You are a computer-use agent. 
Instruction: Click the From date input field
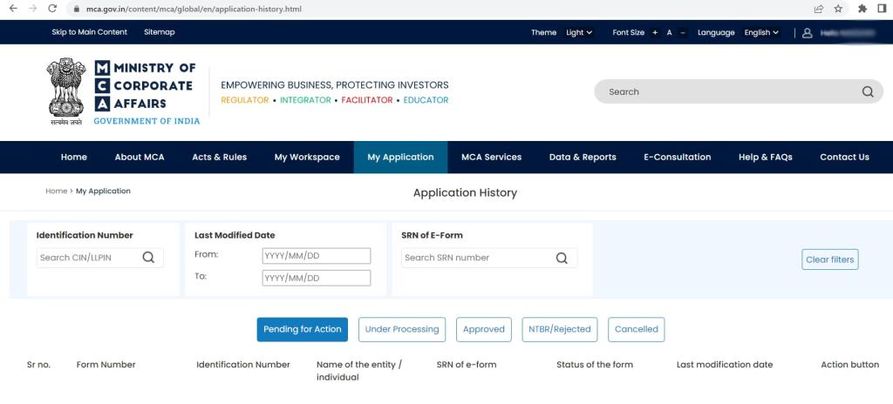316,256
